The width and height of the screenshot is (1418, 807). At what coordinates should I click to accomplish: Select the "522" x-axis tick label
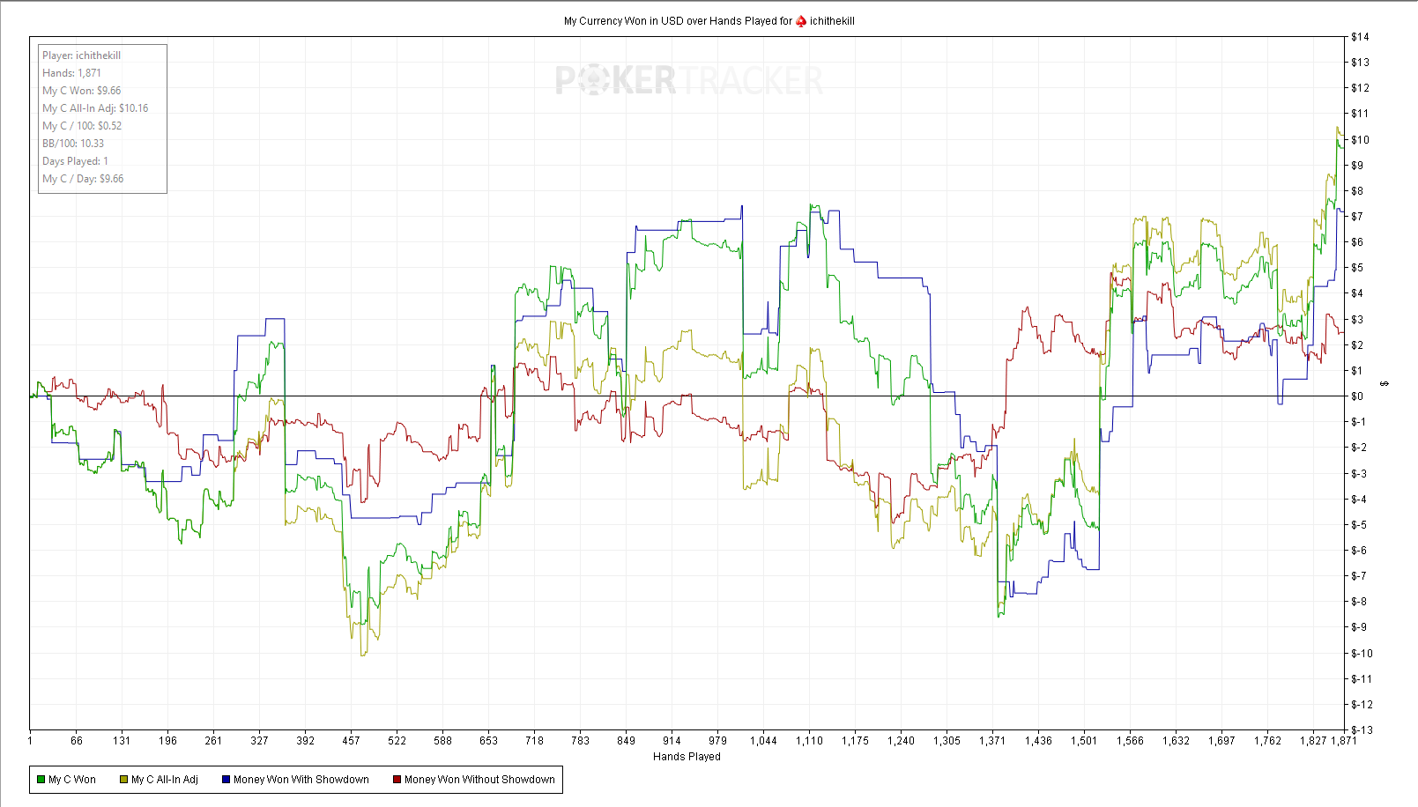[397, 741]
